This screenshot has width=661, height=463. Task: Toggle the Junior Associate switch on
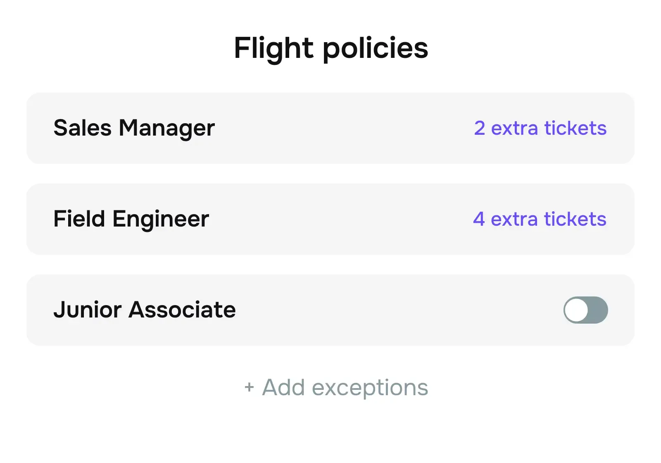tap(585, 310)
